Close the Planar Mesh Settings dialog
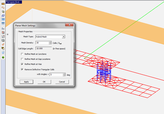The image size is (164, 114). (x=72, y=25)
